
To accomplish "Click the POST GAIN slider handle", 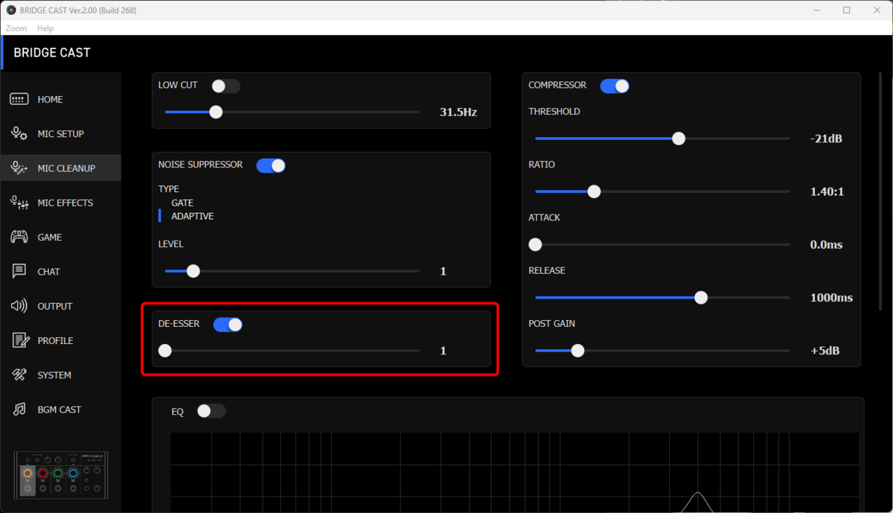I will click(577, 351).
